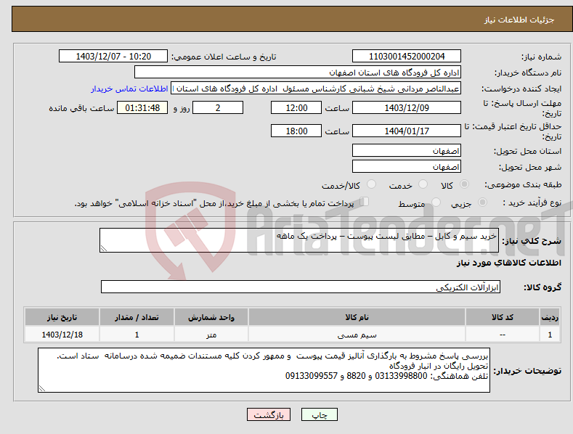573x434 pixels.
Task: Click the quantity cell in the سیم مسی row
Action: pos(137,335)
